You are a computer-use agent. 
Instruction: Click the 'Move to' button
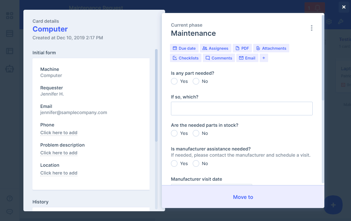(243, 197)
